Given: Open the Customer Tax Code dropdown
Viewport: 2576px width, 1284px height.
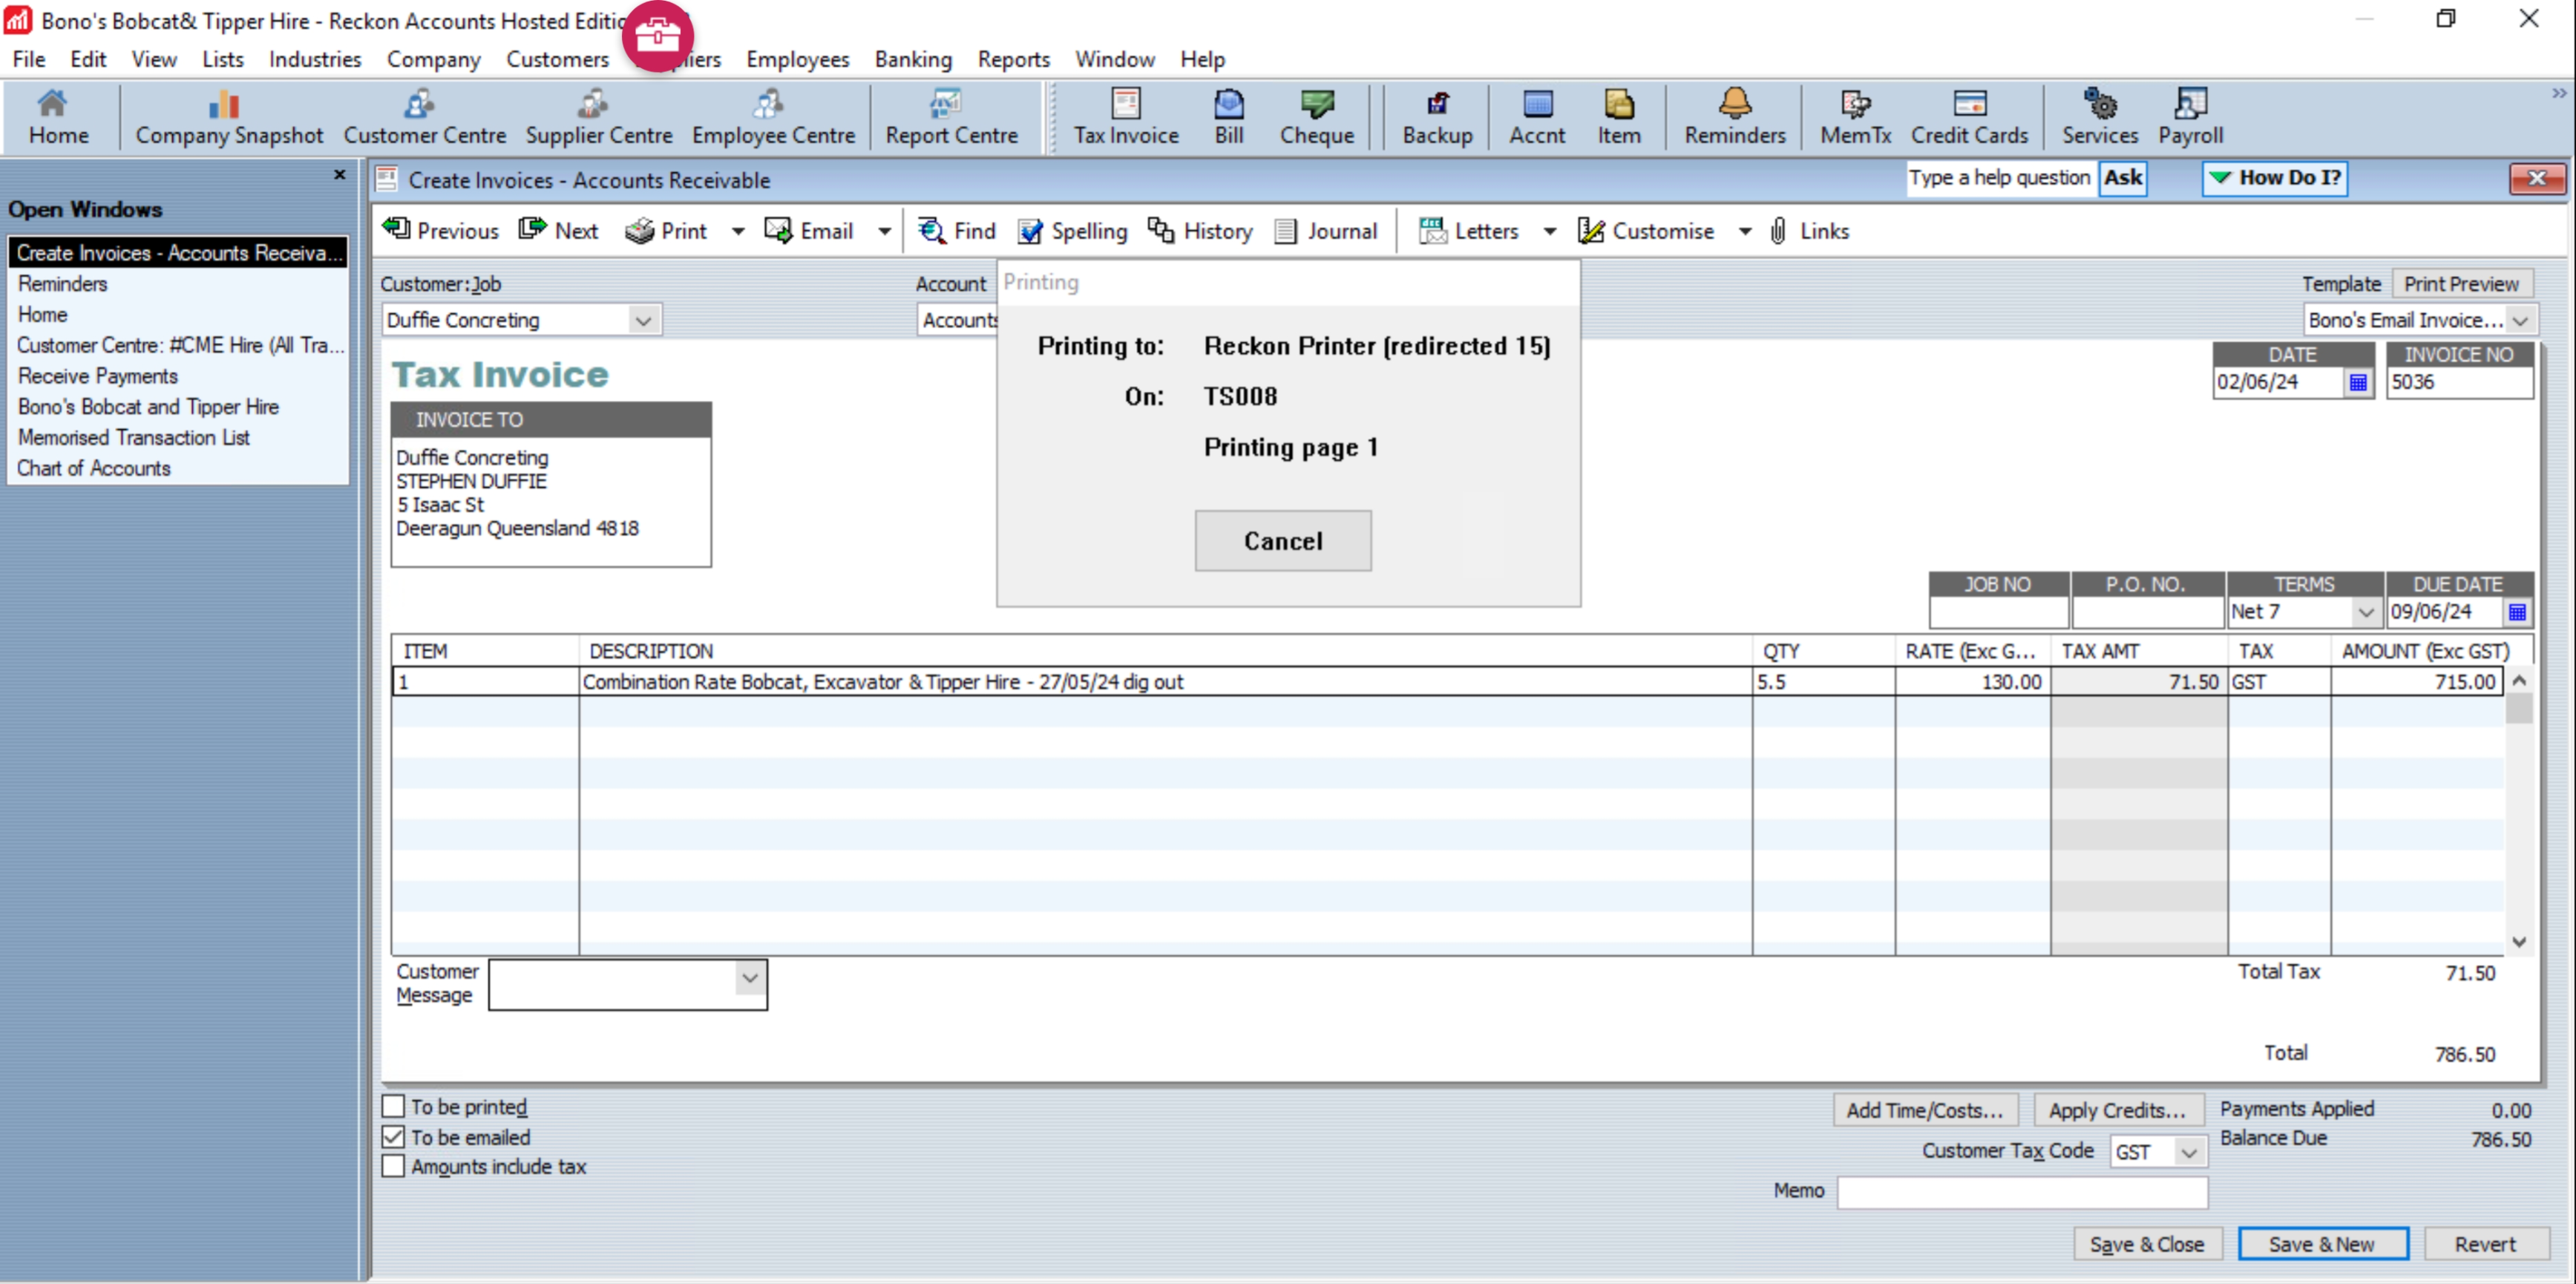Looking at the screenshot, I should [2189, 1152].
